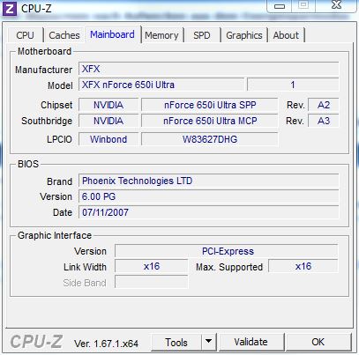Click the nForce 650i Ultra MCP value
Image resolution: width=359 pixels, height=355 pixels.
point(210,121)
